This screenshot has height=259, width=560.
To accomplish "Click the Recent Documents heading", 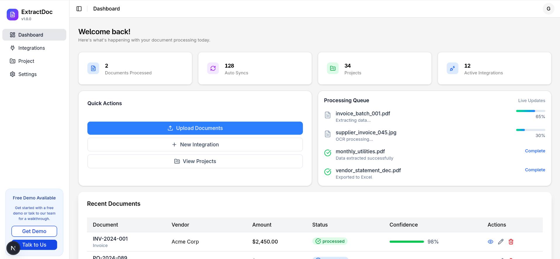I will tap(114, 204).
